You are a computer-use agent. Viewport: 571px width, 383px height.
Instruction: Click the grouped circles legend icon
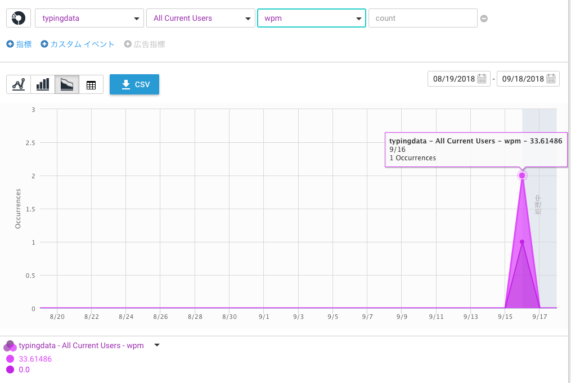click(x=10, y=346)
